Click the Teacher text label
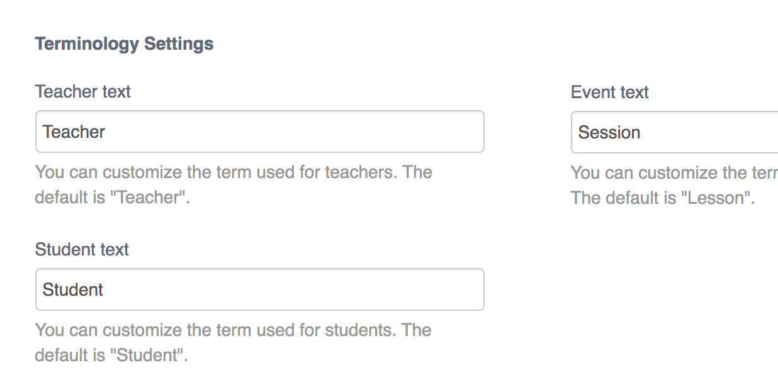This screenshot has height=392, width=778. pos(82,92)
